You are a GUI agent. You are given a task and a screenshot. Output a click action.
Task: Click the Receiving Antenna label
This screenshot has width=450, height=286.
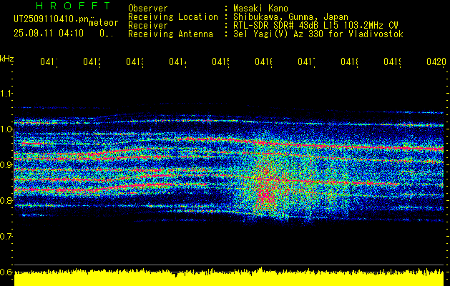pos(170,34)
